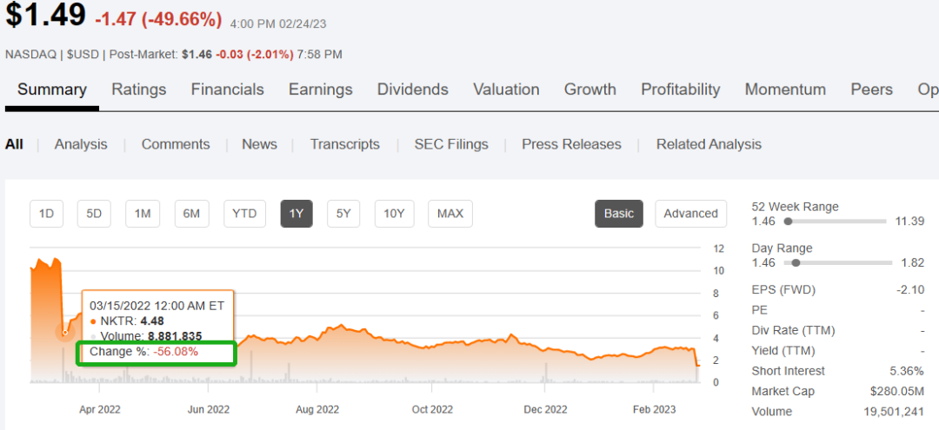Toggle chart to Advanced mode
This screenshot has height=430, width=939.
click(690, 214)
